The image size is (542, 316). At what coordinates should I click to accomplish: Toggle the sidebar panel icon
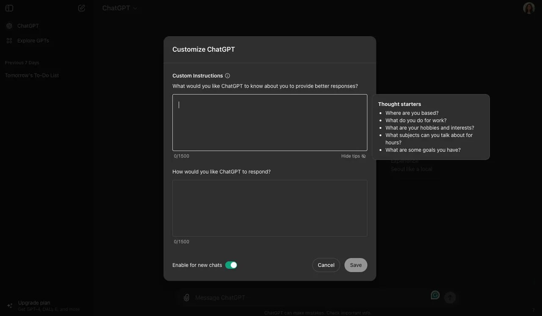9,8
